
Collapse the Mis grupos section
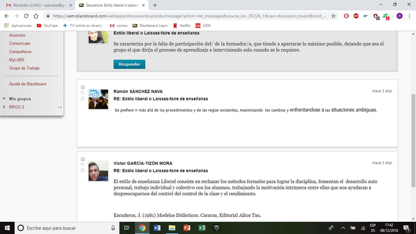point(4,99)
